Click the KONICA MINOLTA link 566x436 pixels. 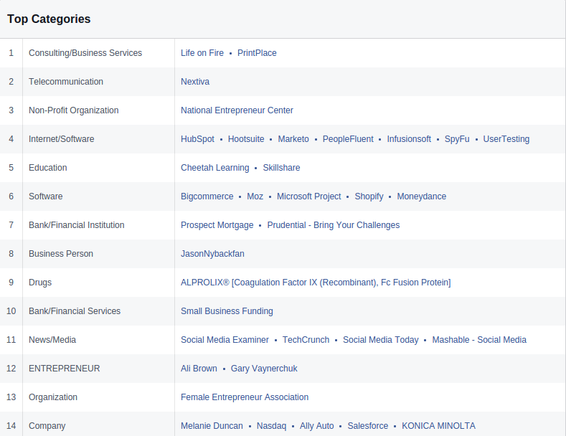point(438,426)
